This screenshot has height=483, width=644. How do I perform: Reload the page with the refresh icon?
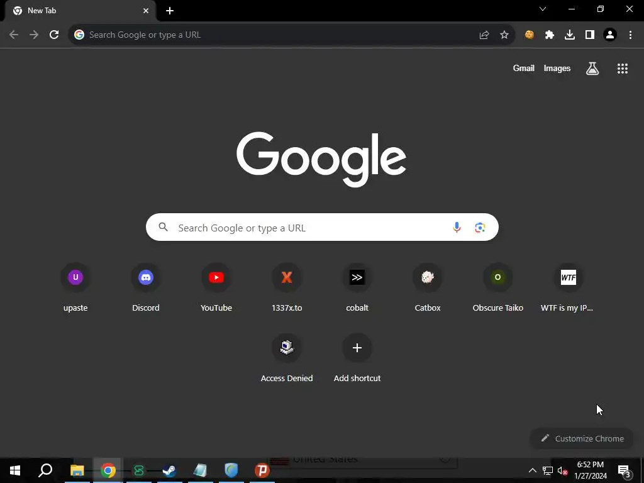click(54, 35)
